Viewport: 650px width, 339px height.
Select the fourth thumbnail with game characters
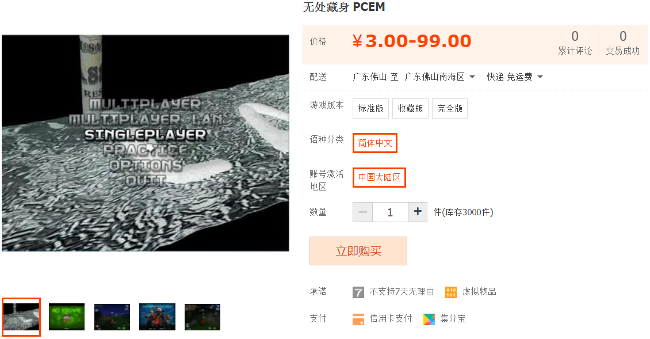tap(157, 317)
